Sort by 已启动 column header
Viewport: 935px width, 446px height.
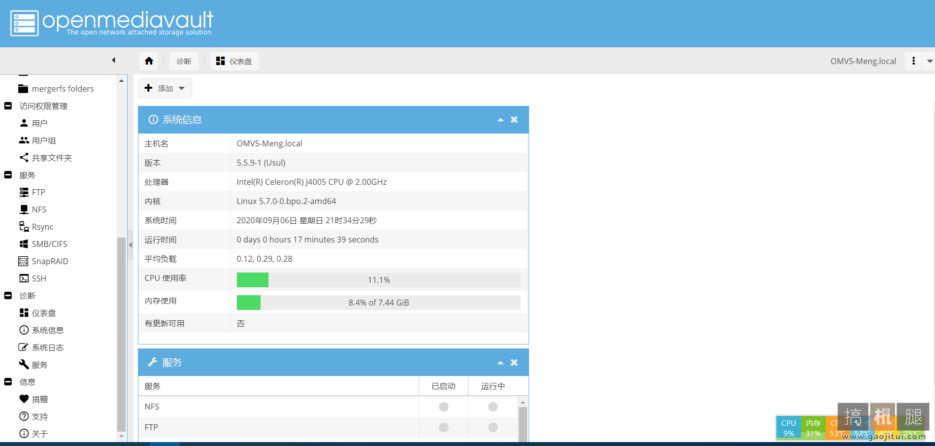(443, 386)
